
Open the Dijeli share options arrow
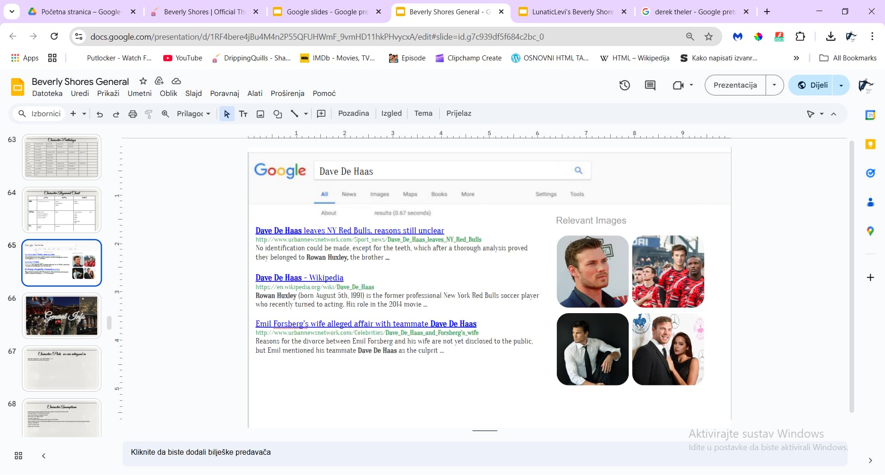coord(841,85)
